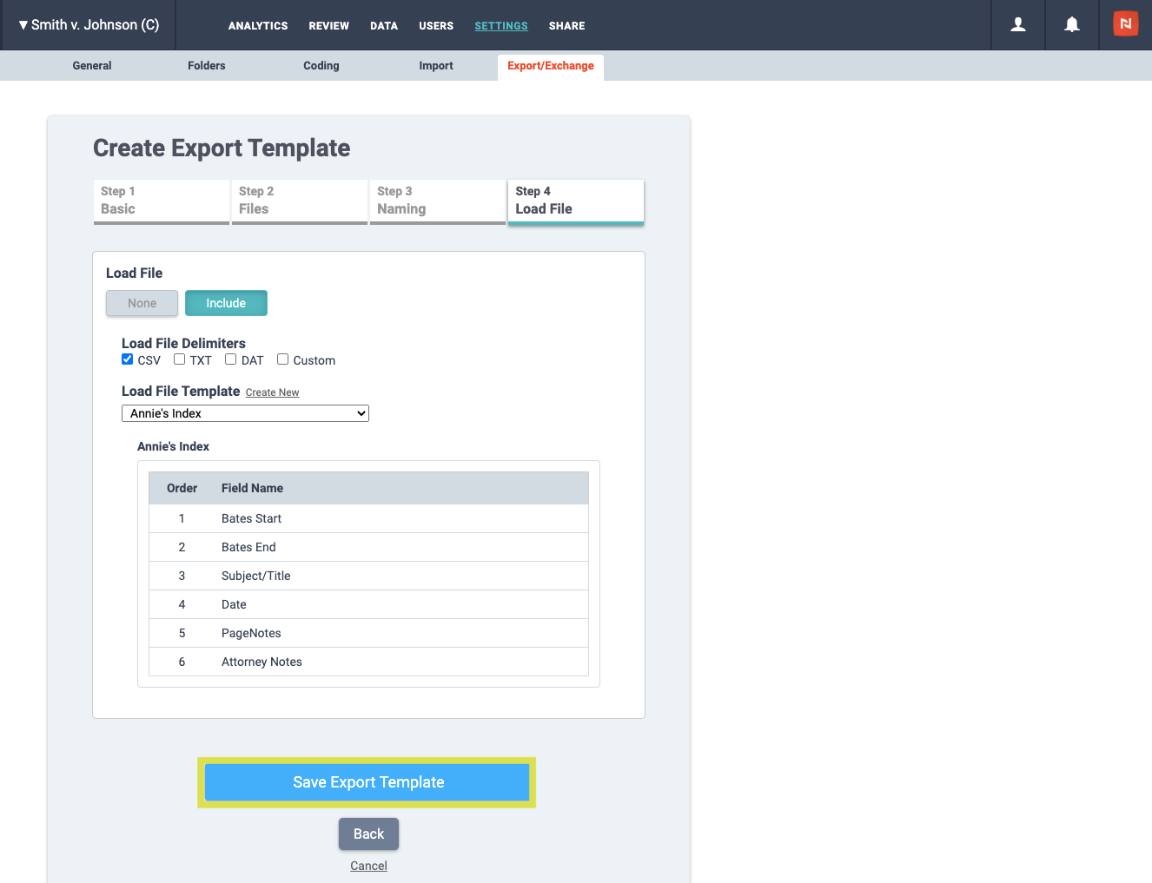The width and height of the screenshot is (1152, 883).
Task: Select the Export/Exchange tab
Action: pyautogui.click(x=551, y=66)
